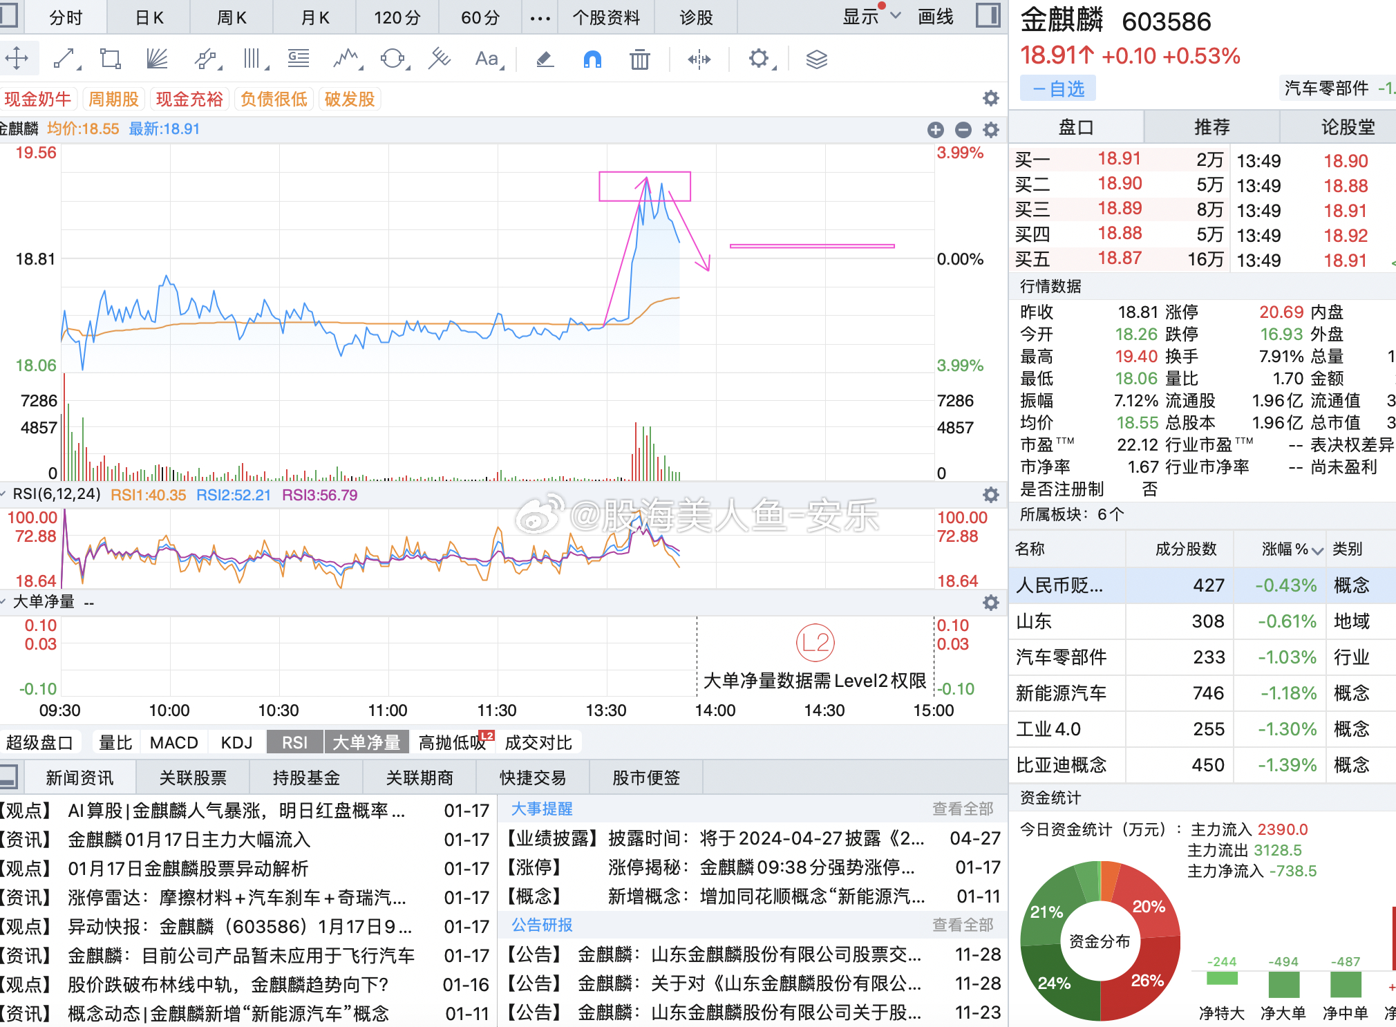Image resolution: width=1396 pixels, height=1027 pixels.
Task: Click the horizontal split/measure tool icon
Action: [x=699, y=59]
